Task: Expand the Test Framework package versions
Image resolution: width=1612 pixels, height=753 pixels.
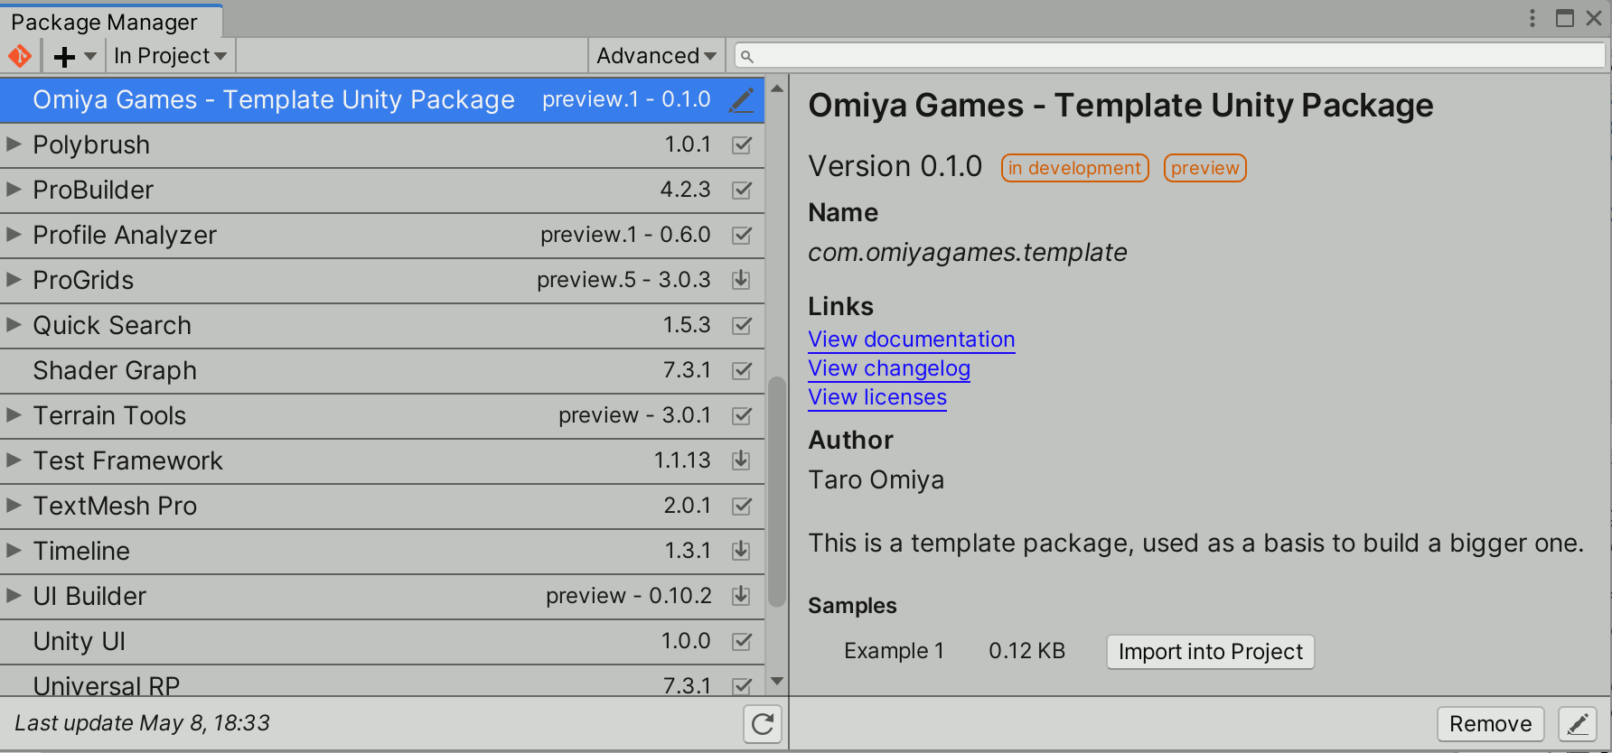Action: point(14,460)
